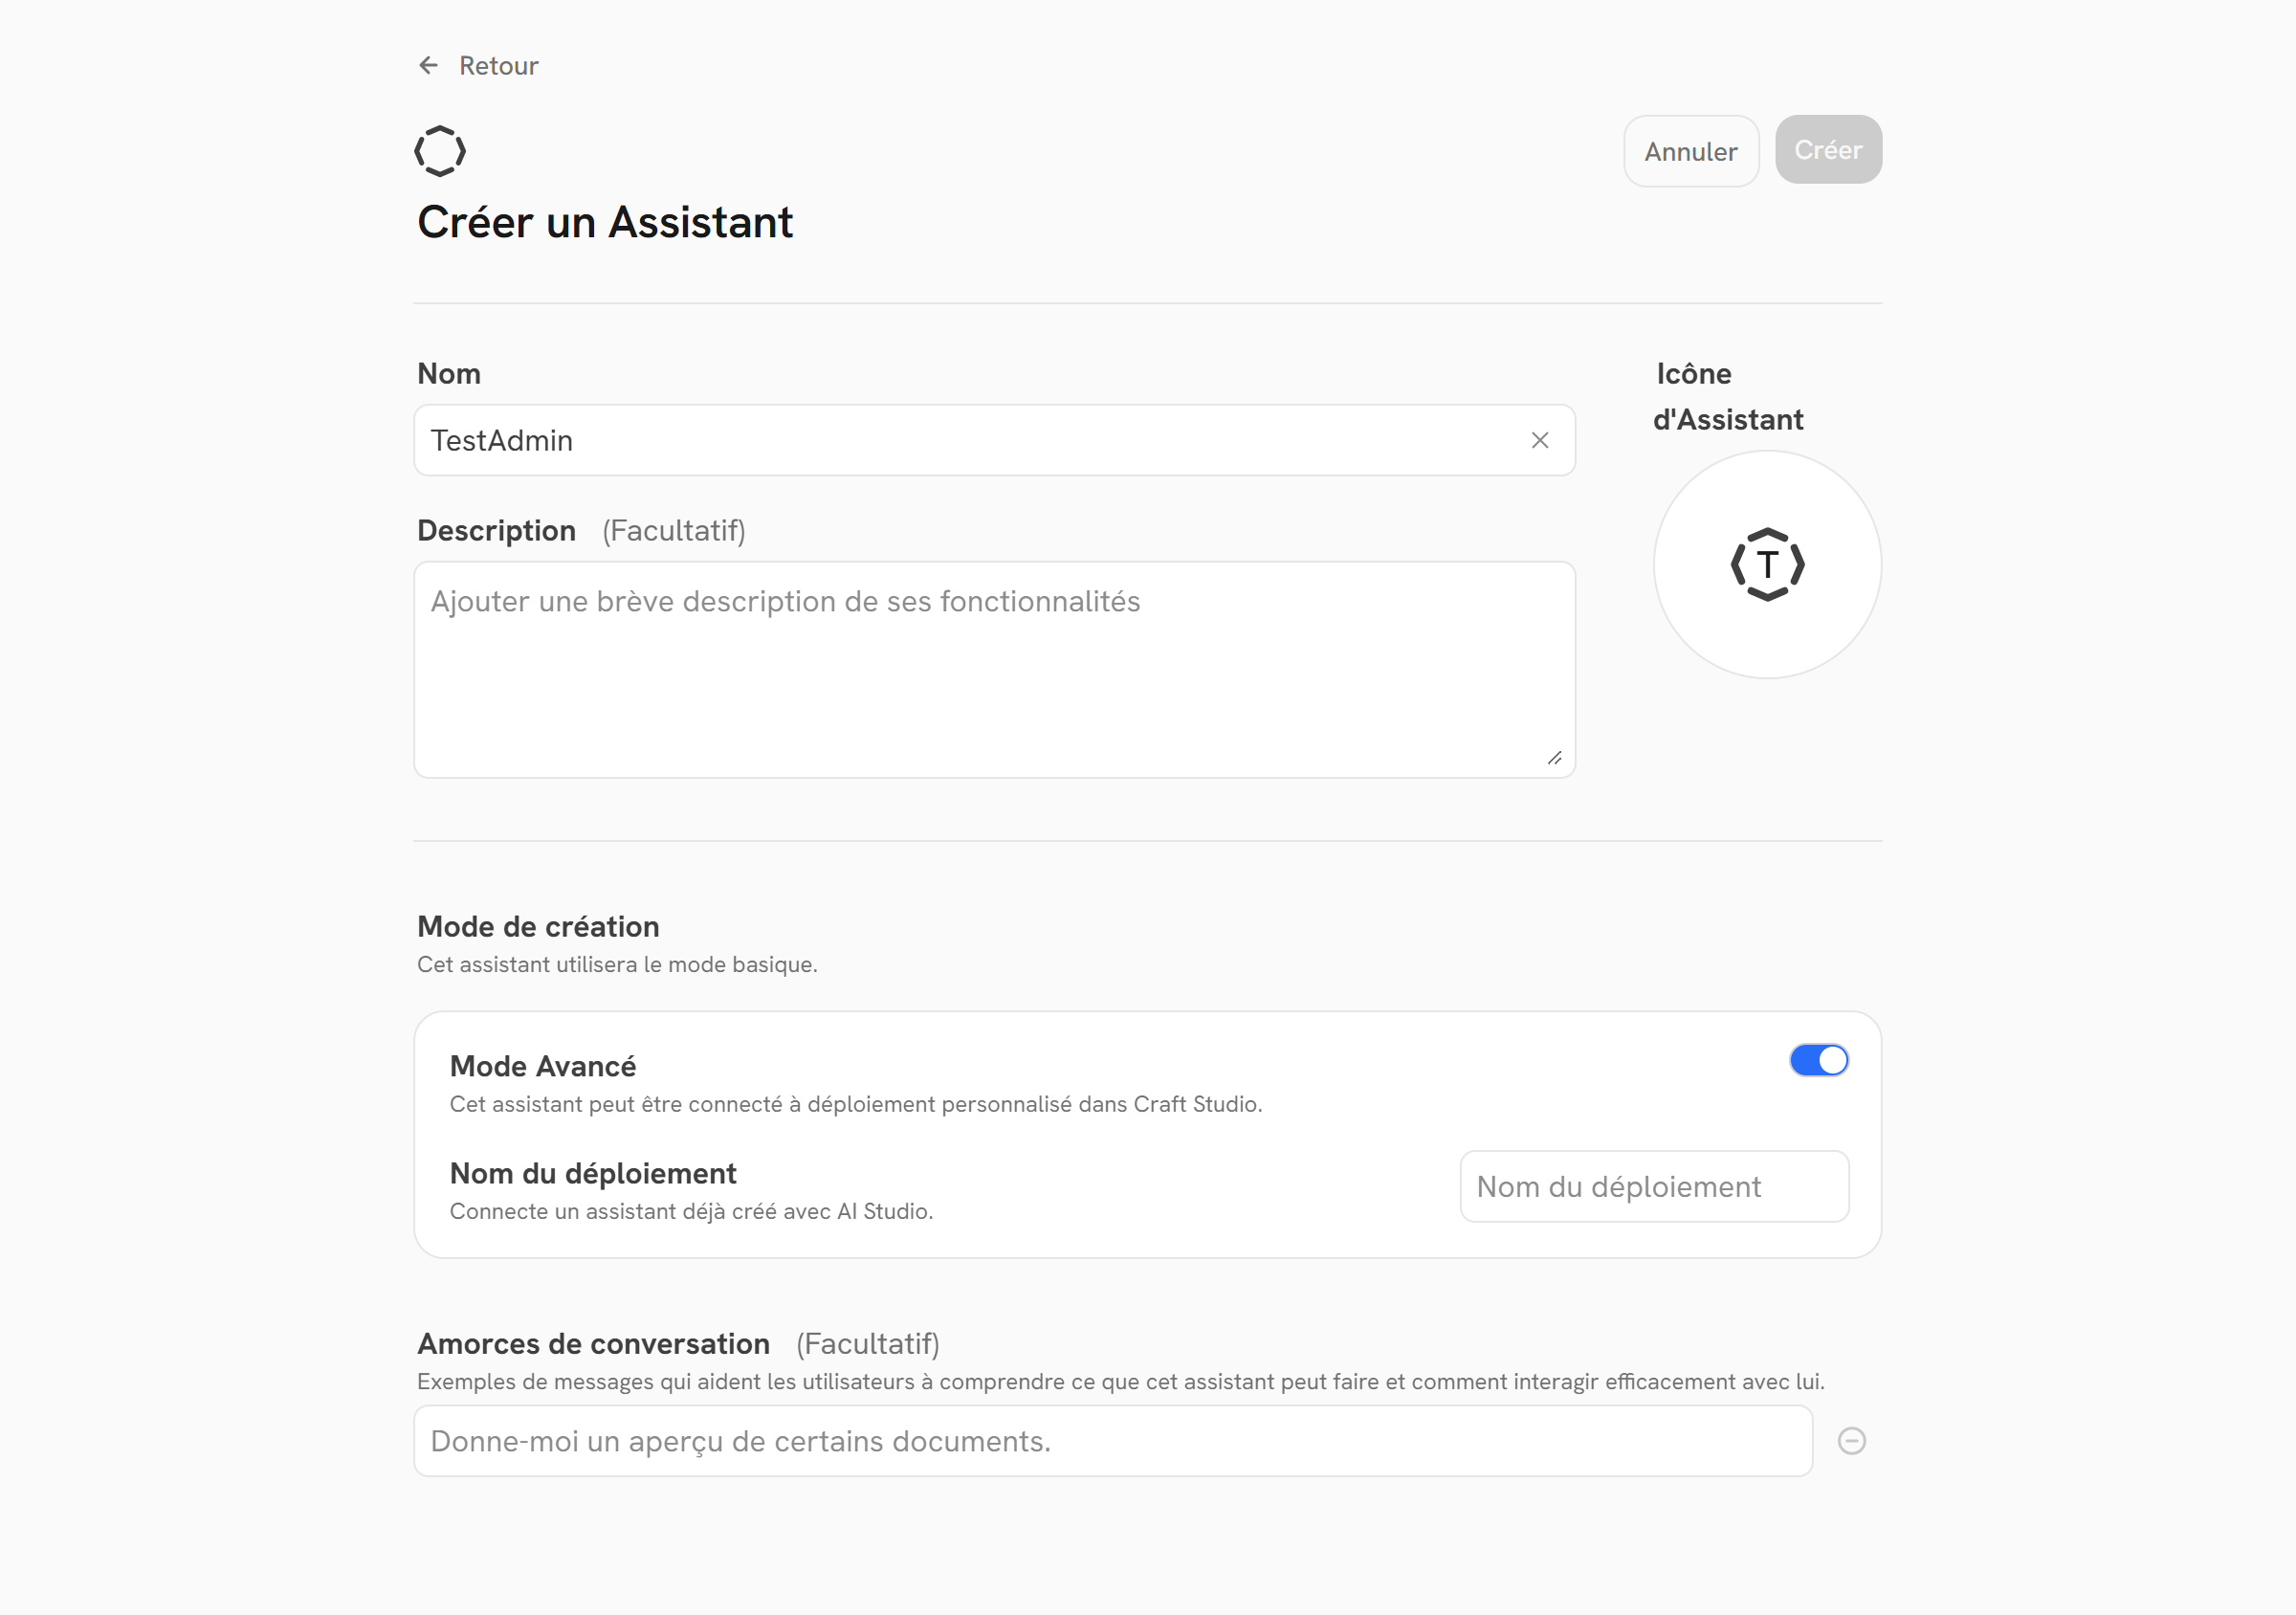The height and width of the screenshot is (1615, 2296).
Task: Click the Créer button
Action: coord(1828,149)
